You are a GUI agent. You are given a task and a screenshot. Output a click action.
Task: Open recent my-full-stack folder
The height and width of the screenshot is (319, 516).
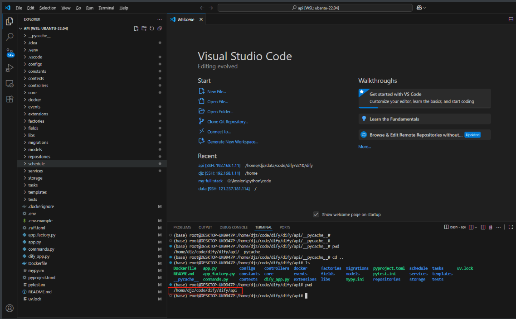210,181
